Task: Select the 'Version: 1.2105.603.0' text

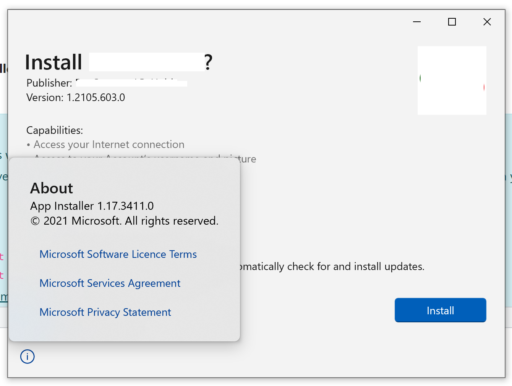Action: 76,98
